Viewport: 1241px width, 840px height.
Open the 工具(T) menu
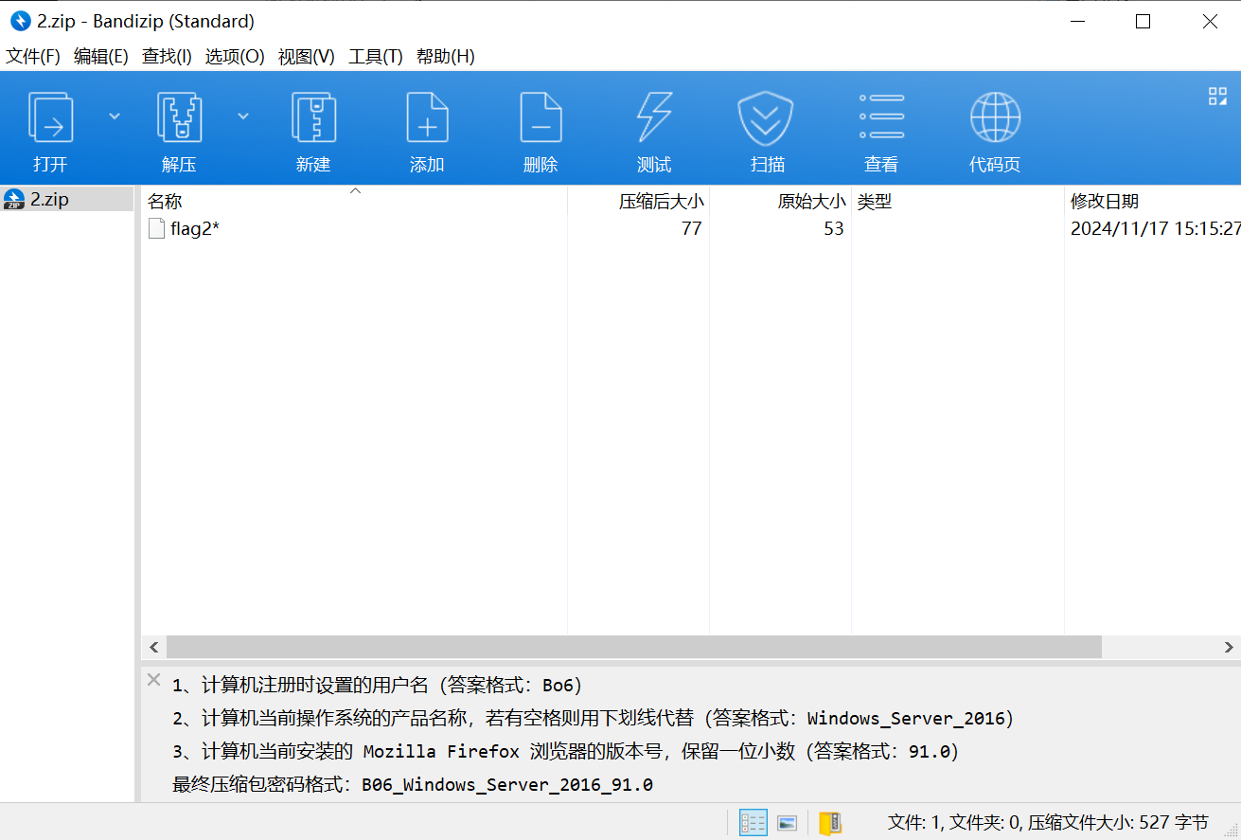click(x=375, y=57)
